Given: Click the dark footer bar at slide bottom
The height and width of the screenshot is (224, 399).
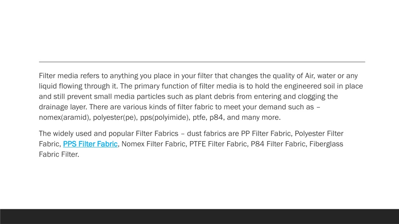Looking at the screenshot, I should pos(199,216).
